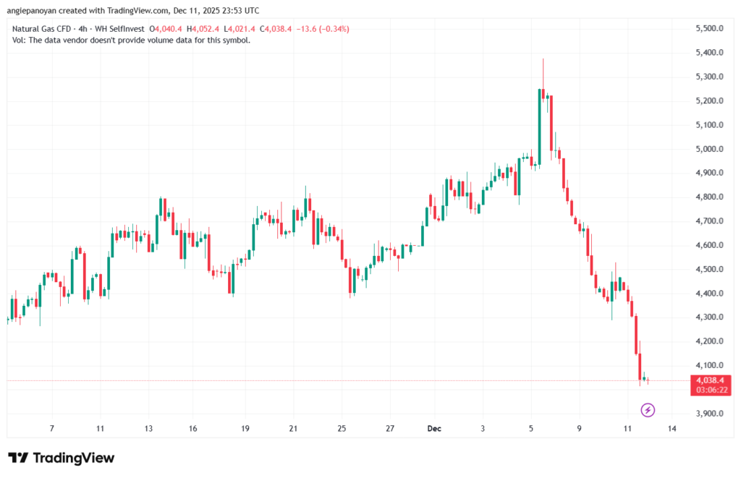Click the date label "14" on the time axis
This screenshot has width=741, height=478.
coord(672,428)
